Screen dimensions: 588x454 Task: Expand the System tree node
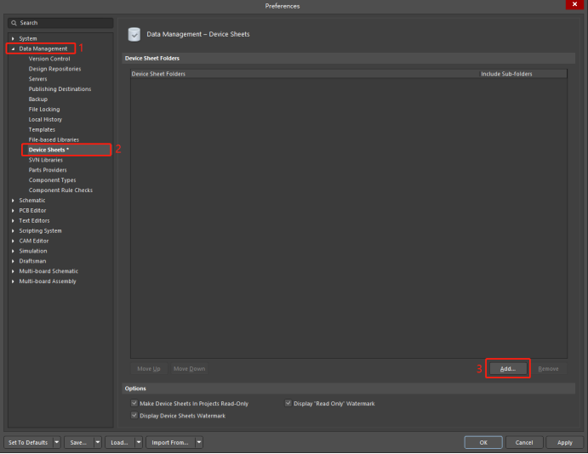(x=13, y=38)
